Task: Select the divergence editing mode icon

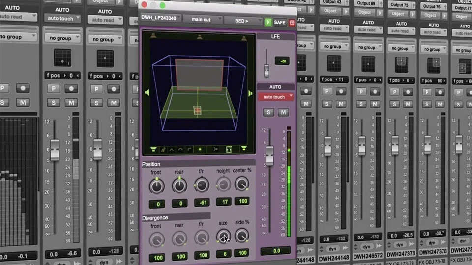Action: [215, 149]
